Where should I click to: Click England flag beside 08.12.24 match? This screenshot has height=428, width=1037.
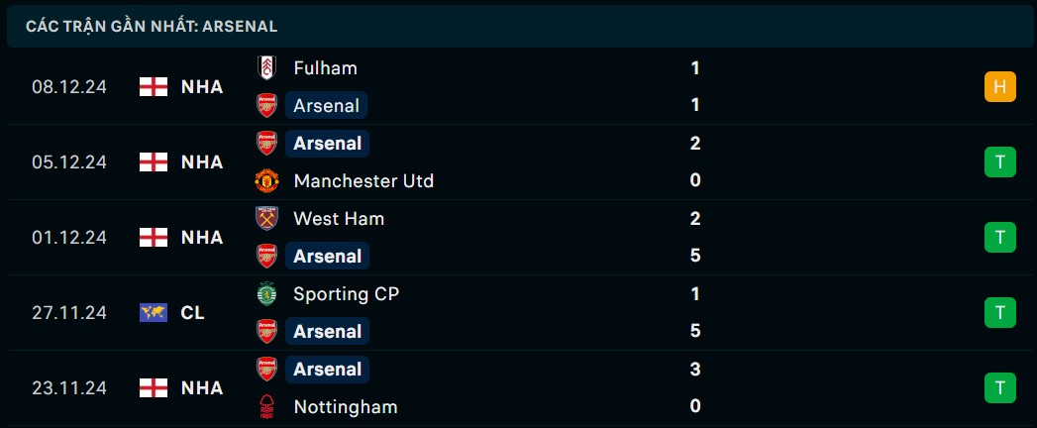(153, 87)
